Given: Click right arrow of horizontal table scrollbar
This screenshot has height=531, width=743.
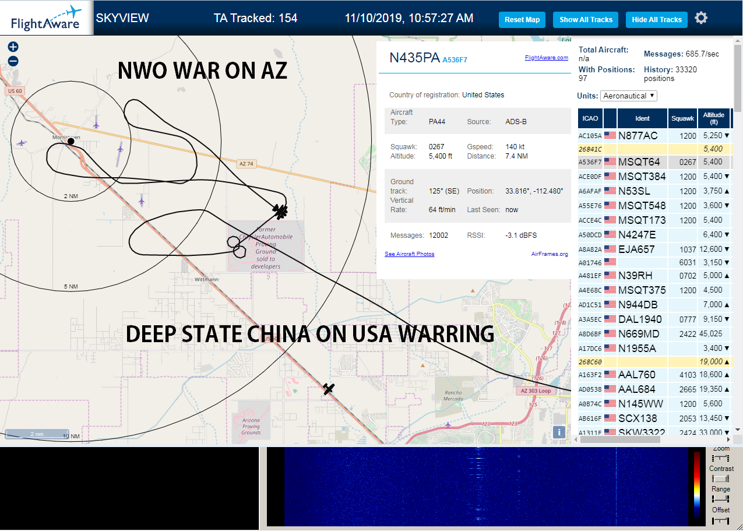Looking at the screenshot, I should [728, 439].
